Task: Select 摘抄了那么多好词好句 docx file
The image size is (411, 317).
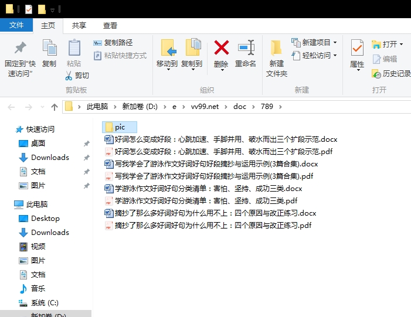Action: pyautogui.click(x=210, y=213)
